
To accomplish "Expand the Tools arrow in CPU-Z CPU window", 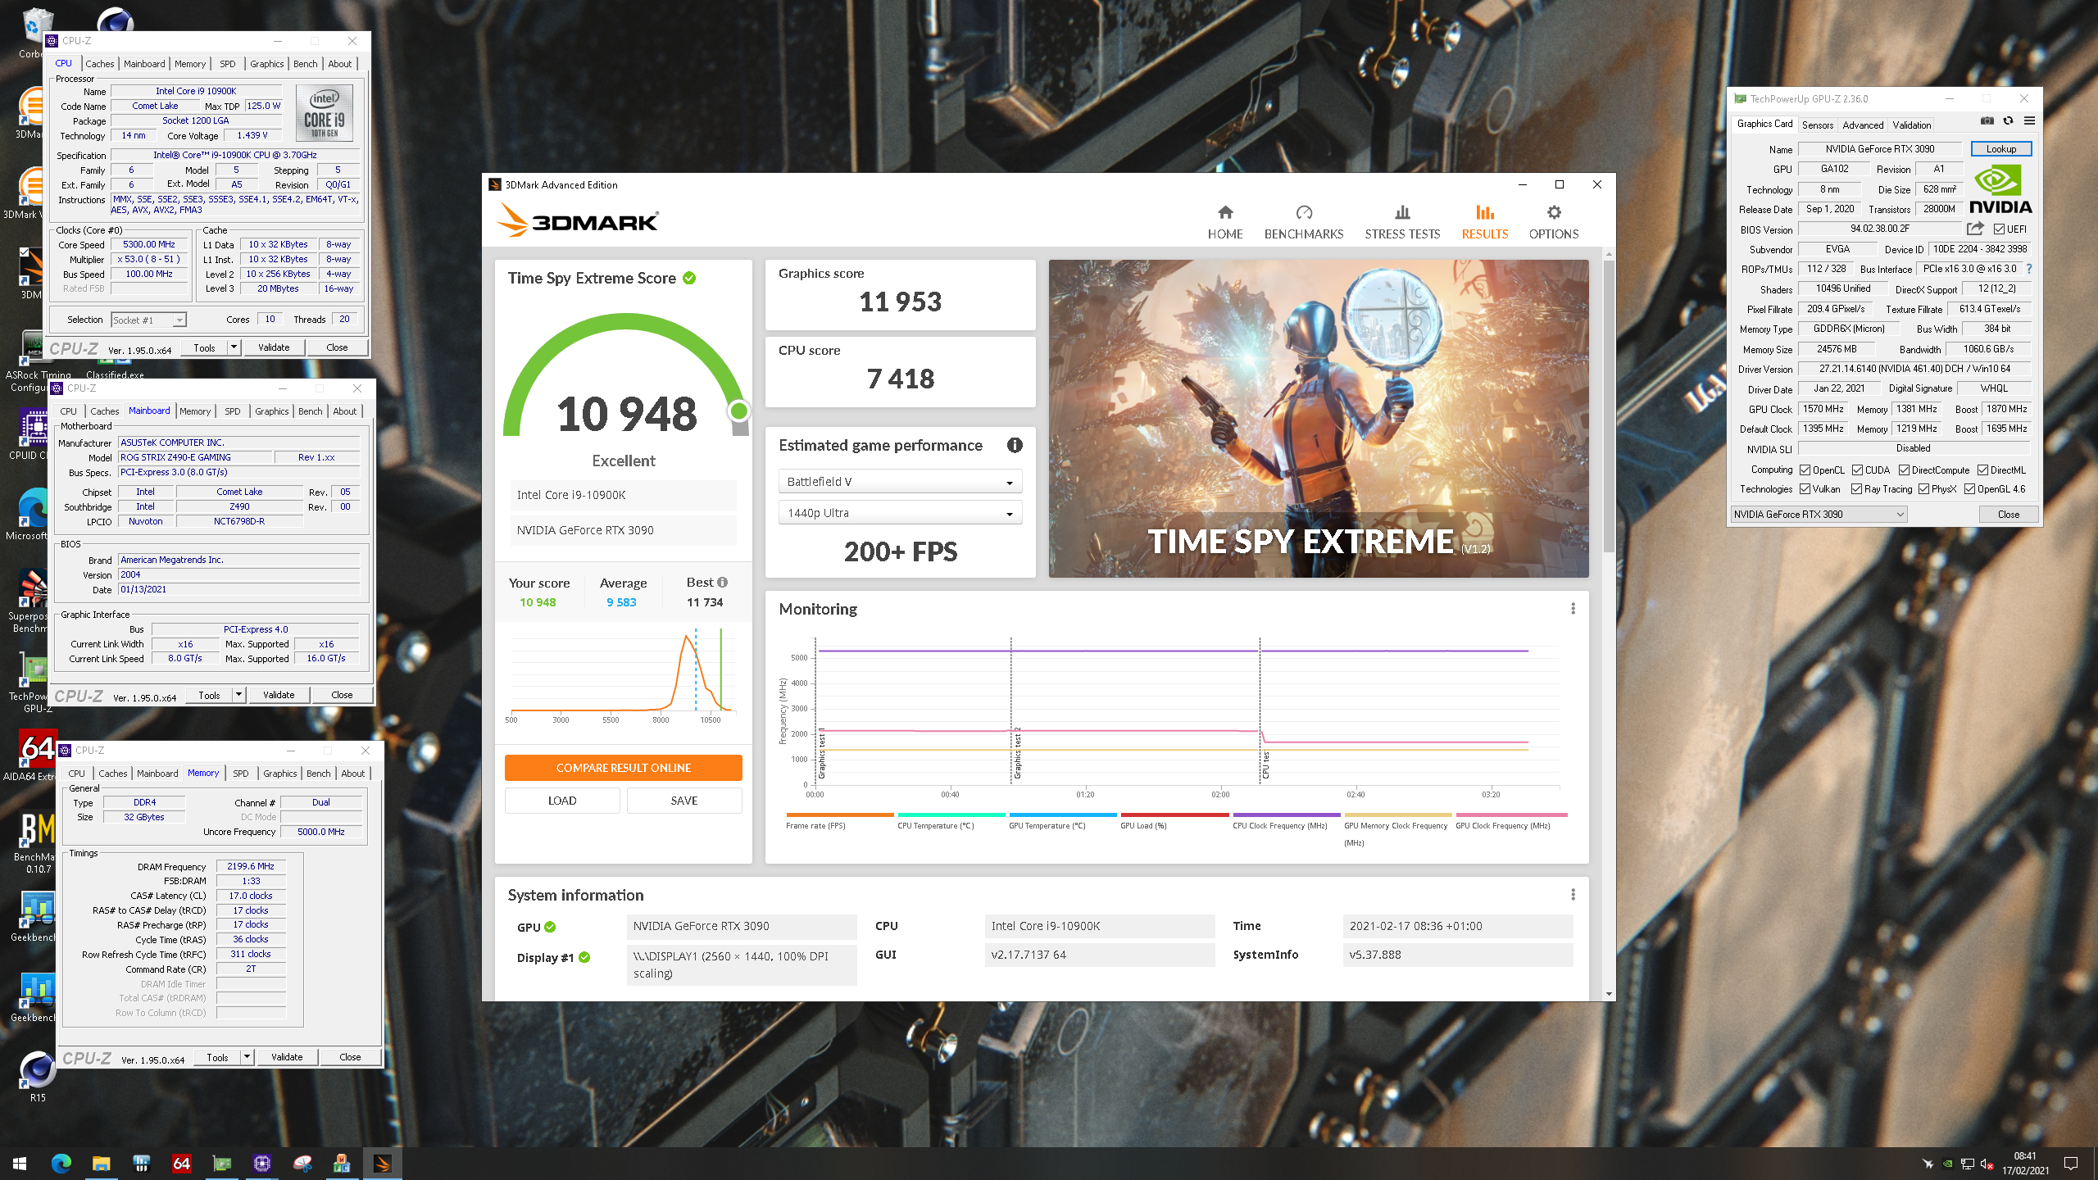I will 234,347.
